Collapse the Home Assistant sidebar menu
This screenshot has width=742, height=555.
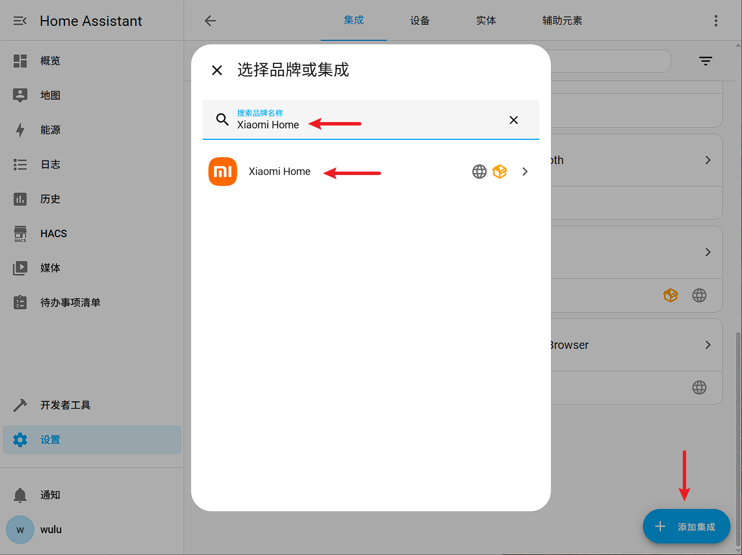20,21
